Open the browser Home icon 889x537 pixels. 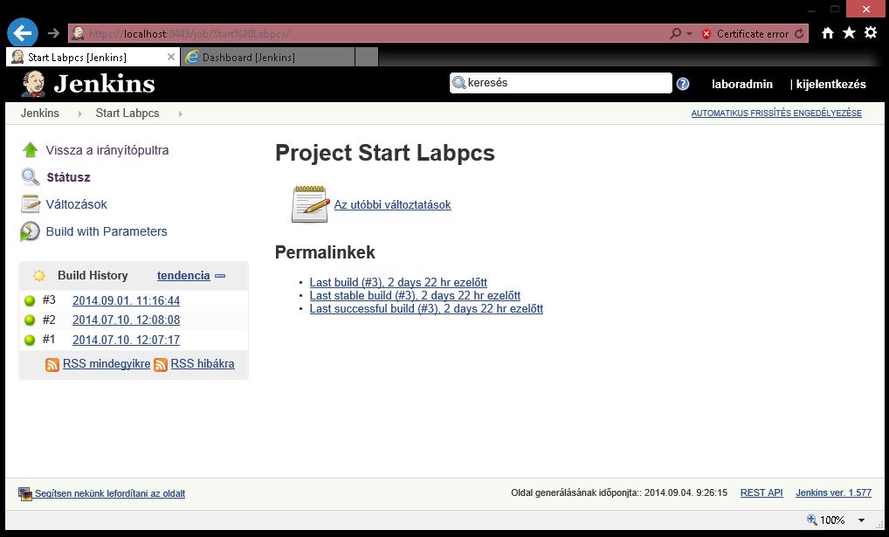coord(828,33)
